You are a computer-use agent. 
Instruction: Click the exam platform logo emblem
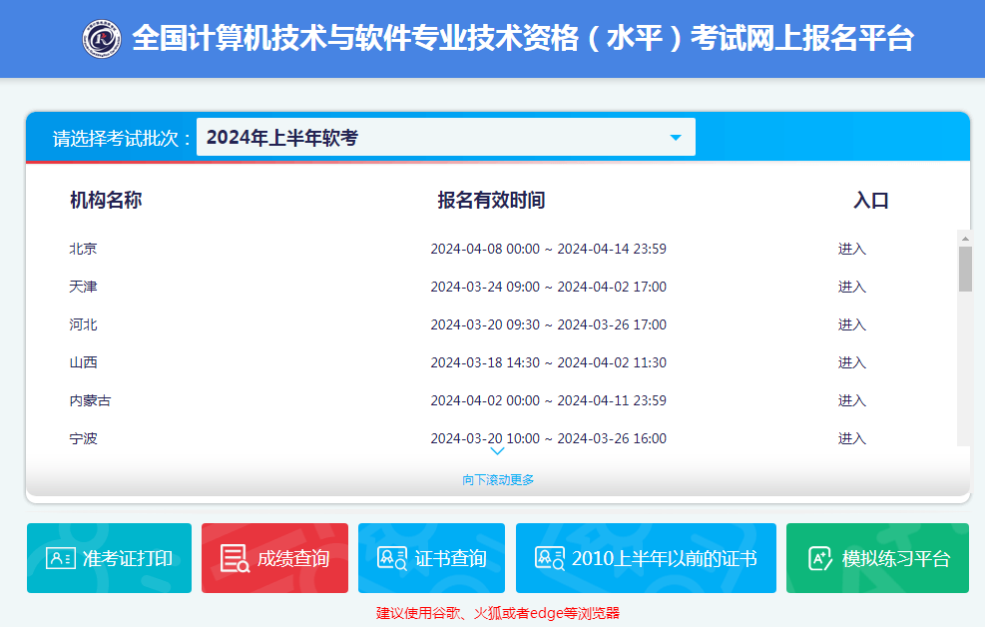(x=102, y=38)
